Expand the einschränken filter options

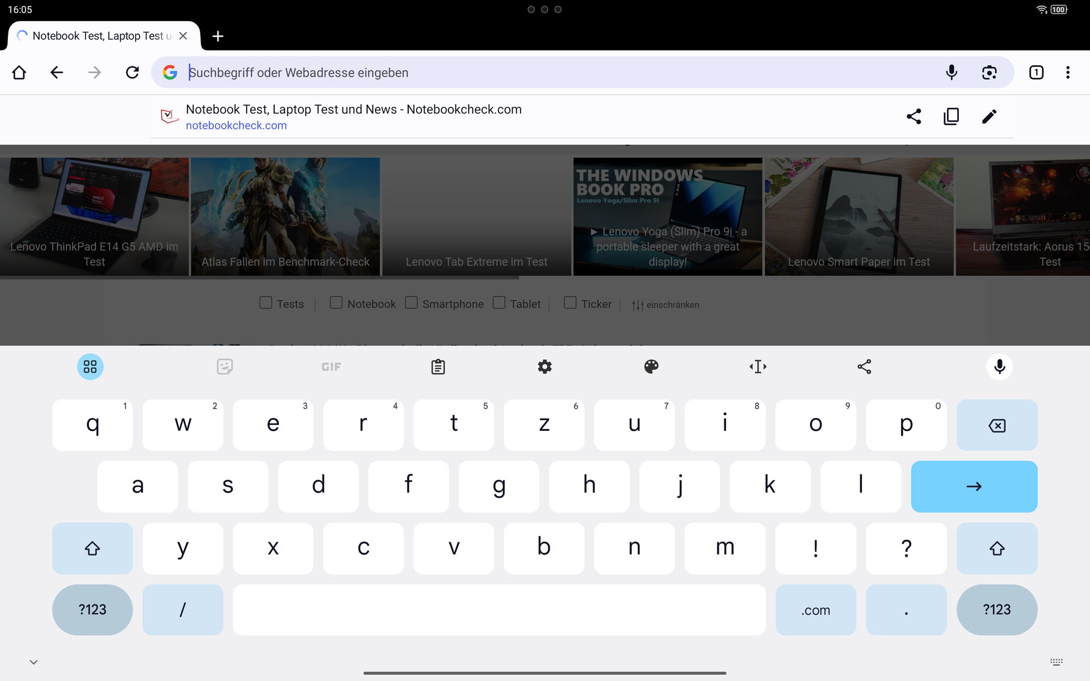click(665, 305)
